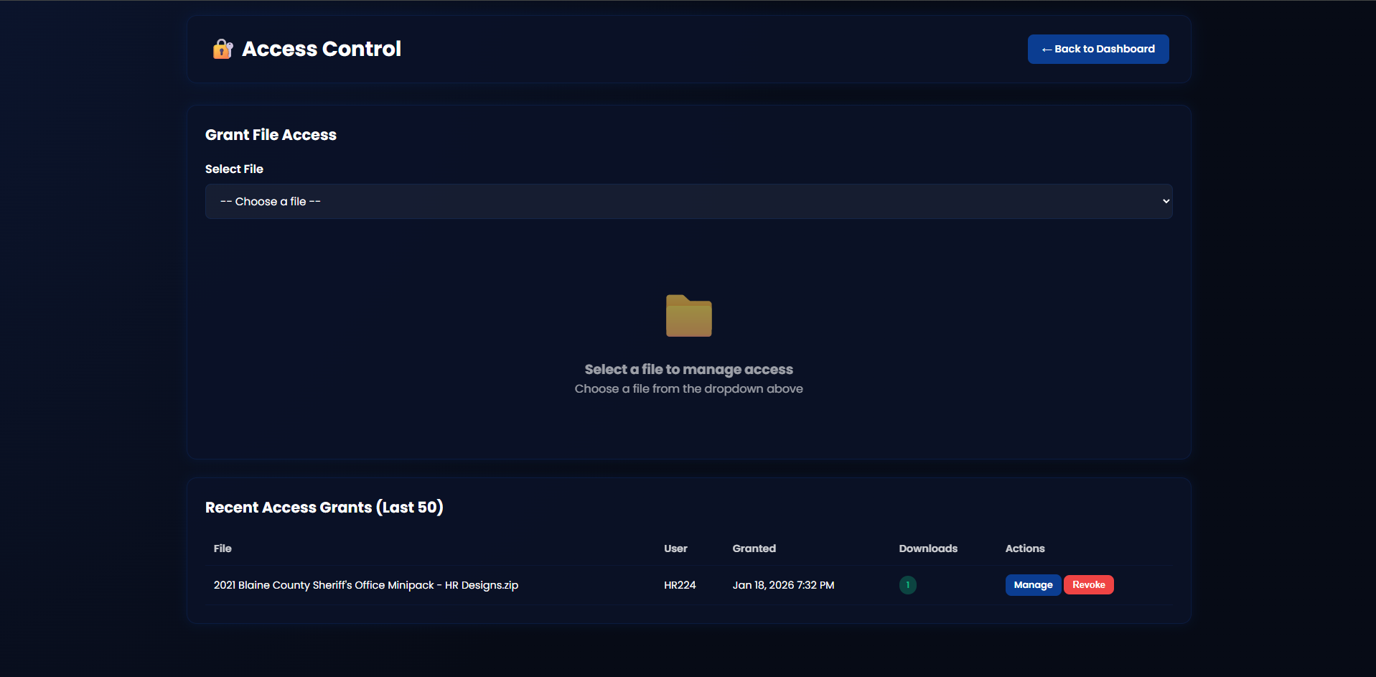Click the File column header

(x=223, y=548)
